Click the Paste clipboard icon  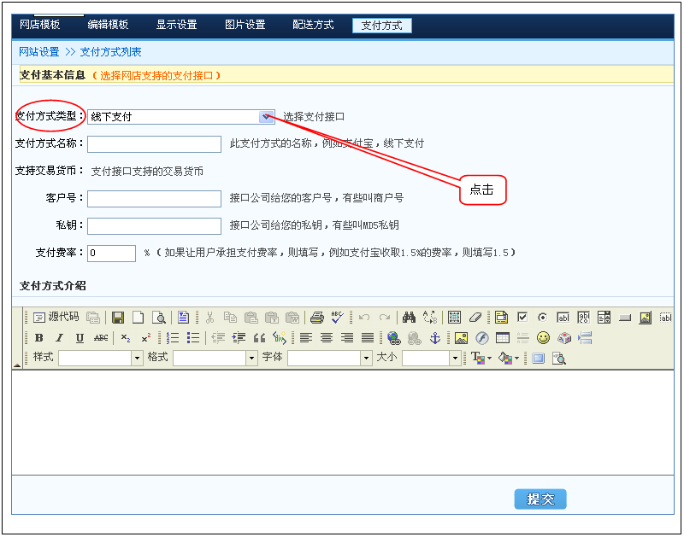click(251, 318)
